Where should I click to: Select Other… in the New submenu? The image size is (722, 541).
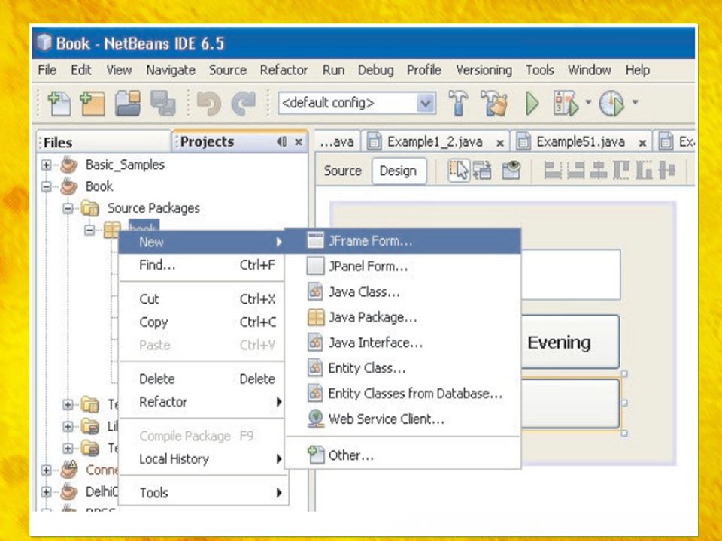tap(403, 455)
